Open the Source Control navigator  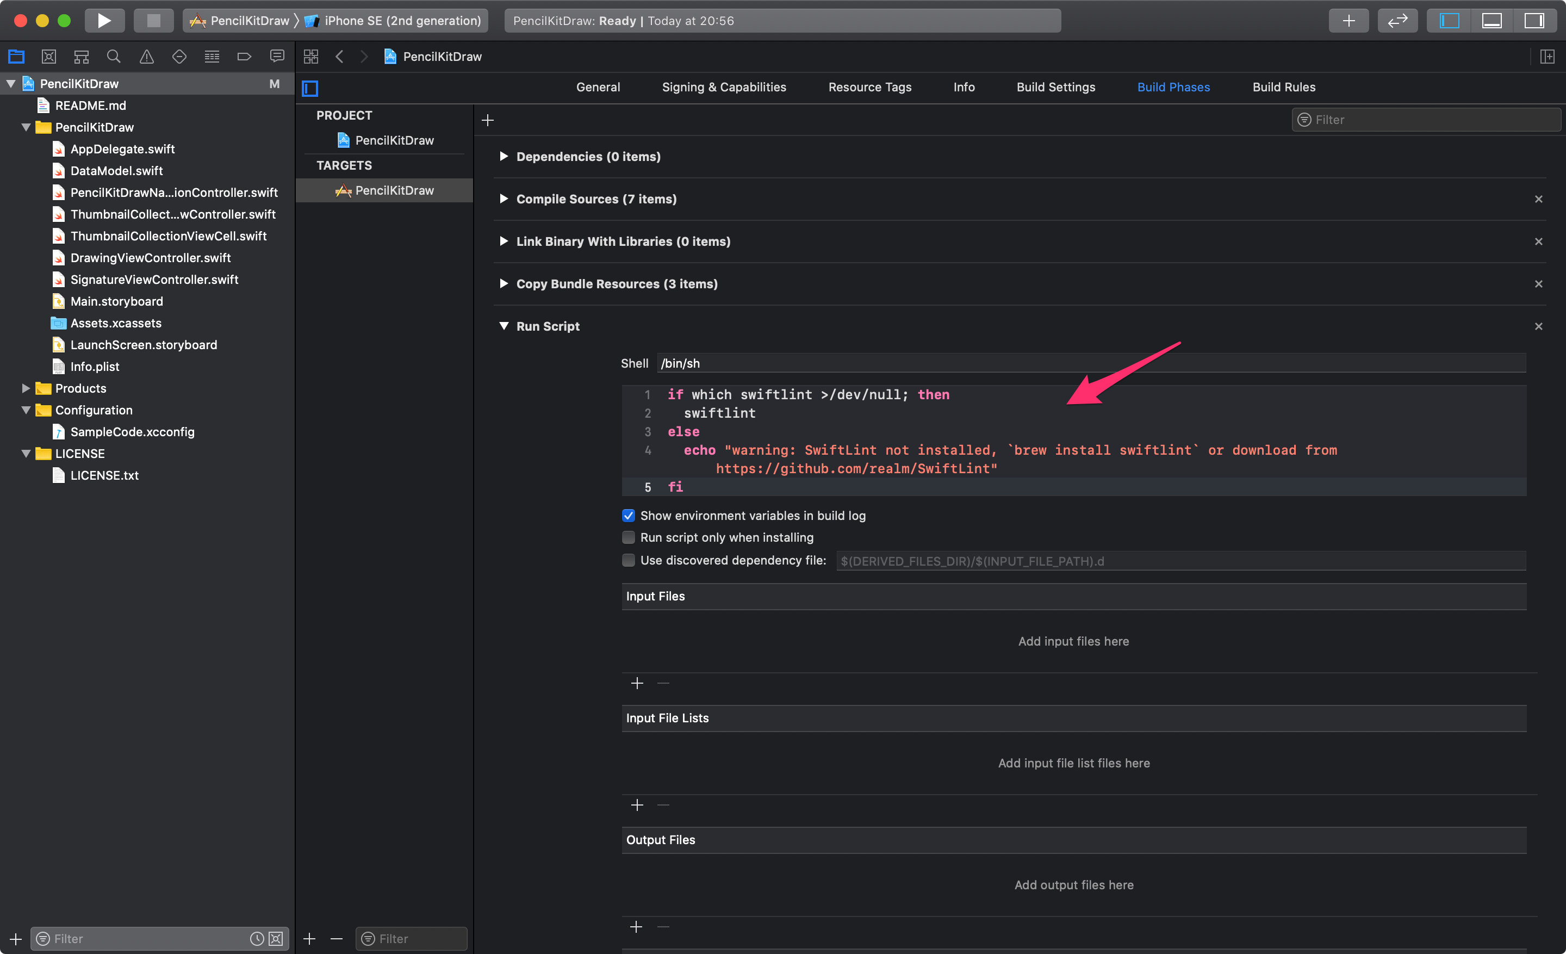click(49, 57)
